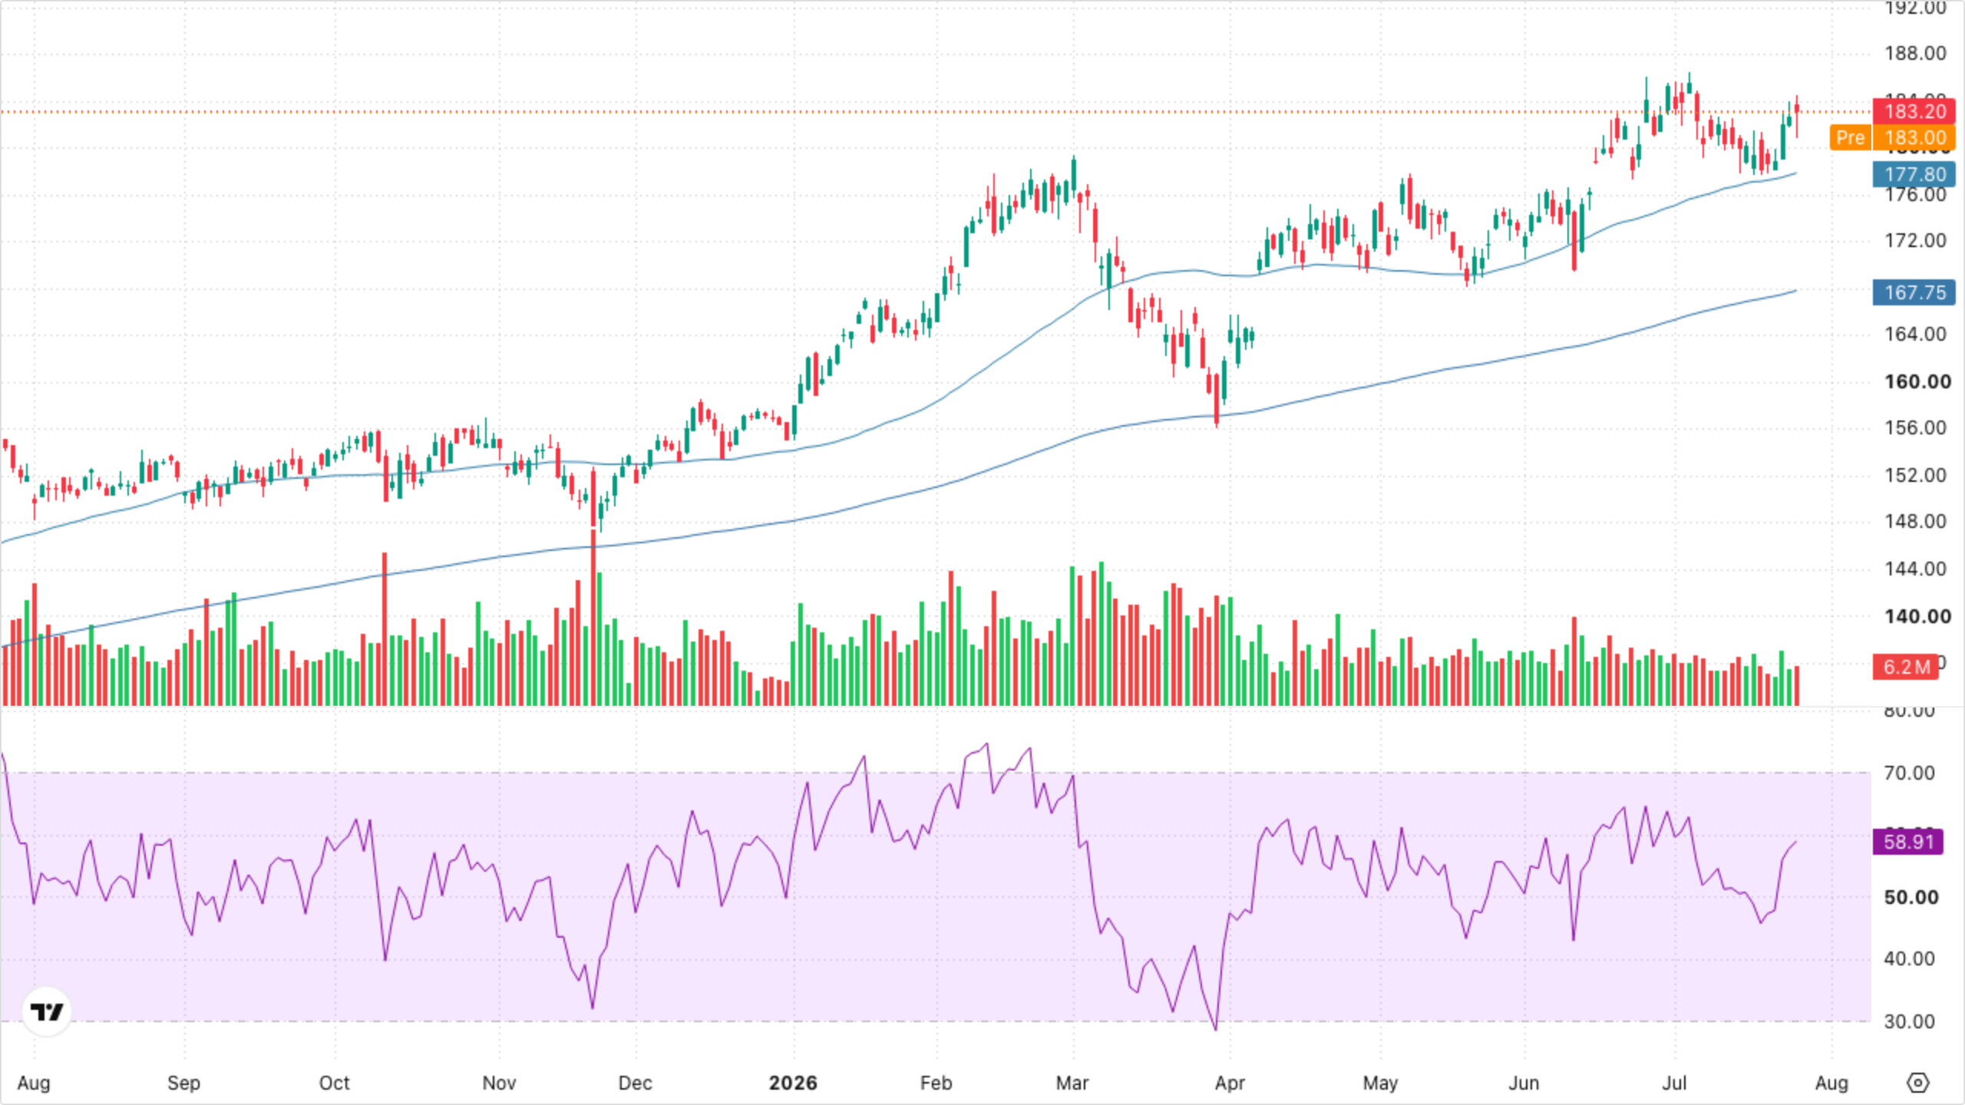1965x1105 pixels.
Task: Click the Jul time axis label
Action: coord(1674,1083)
